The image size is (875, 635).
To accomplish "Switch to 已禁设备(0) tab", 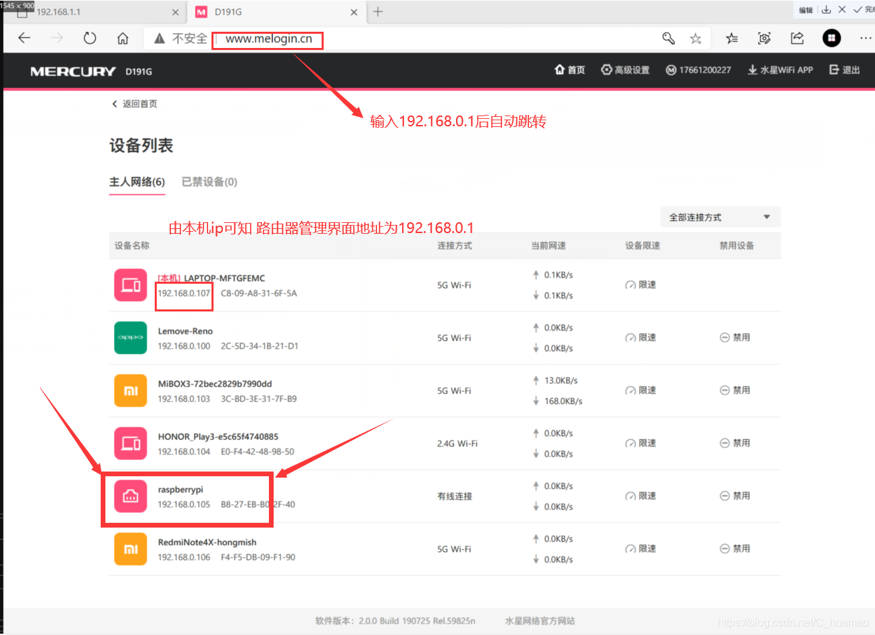I will point(209,182).
